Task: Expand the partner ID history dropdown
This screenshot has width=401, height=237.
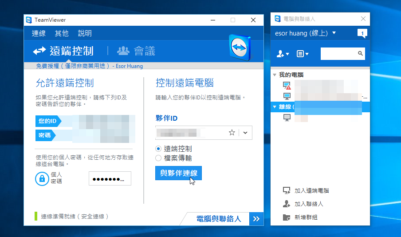Action: pos(245,133)
